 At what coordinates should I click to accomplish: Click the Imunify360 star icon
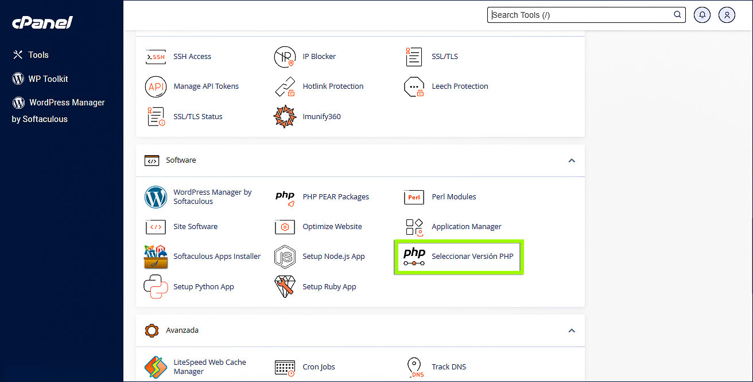285,116
